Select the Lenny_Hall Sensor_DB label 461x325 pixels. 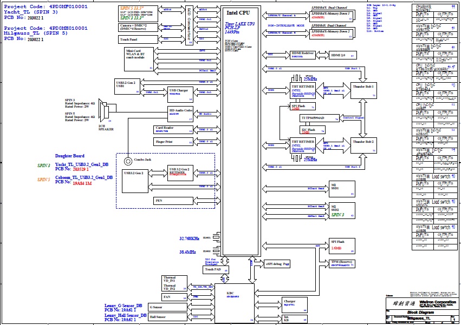click(126, 315)
